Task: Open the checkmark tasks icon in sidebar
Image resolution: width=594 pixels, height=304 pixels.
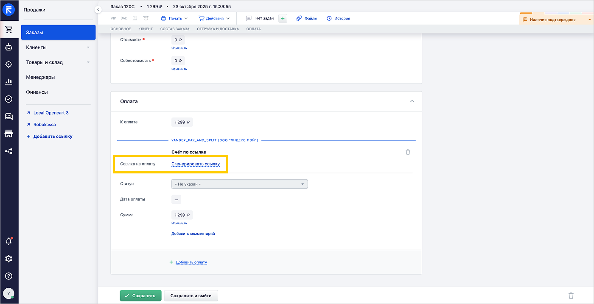Action: point(8,99)
